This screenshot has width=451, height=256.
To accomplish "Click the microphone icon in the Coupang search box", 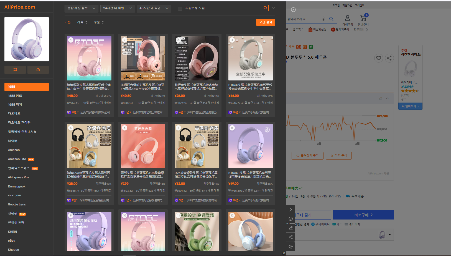I will click(323, 19).
